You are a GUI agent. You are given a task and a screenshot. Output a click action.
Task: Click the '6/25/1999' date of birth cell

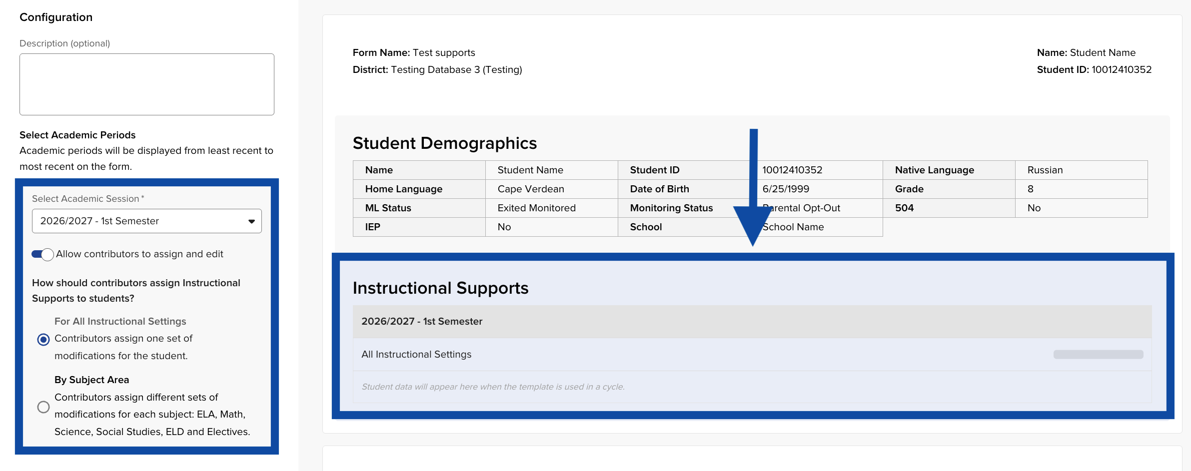point(817,189)
